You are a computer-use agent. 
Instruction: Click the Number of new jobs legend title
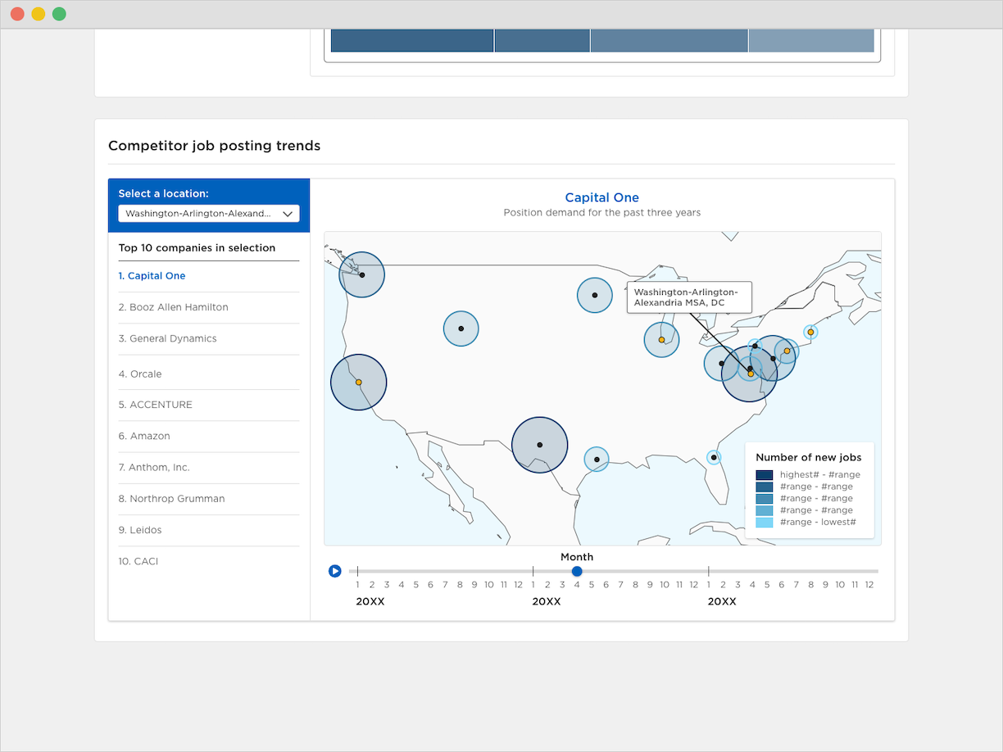coord(809,458)
